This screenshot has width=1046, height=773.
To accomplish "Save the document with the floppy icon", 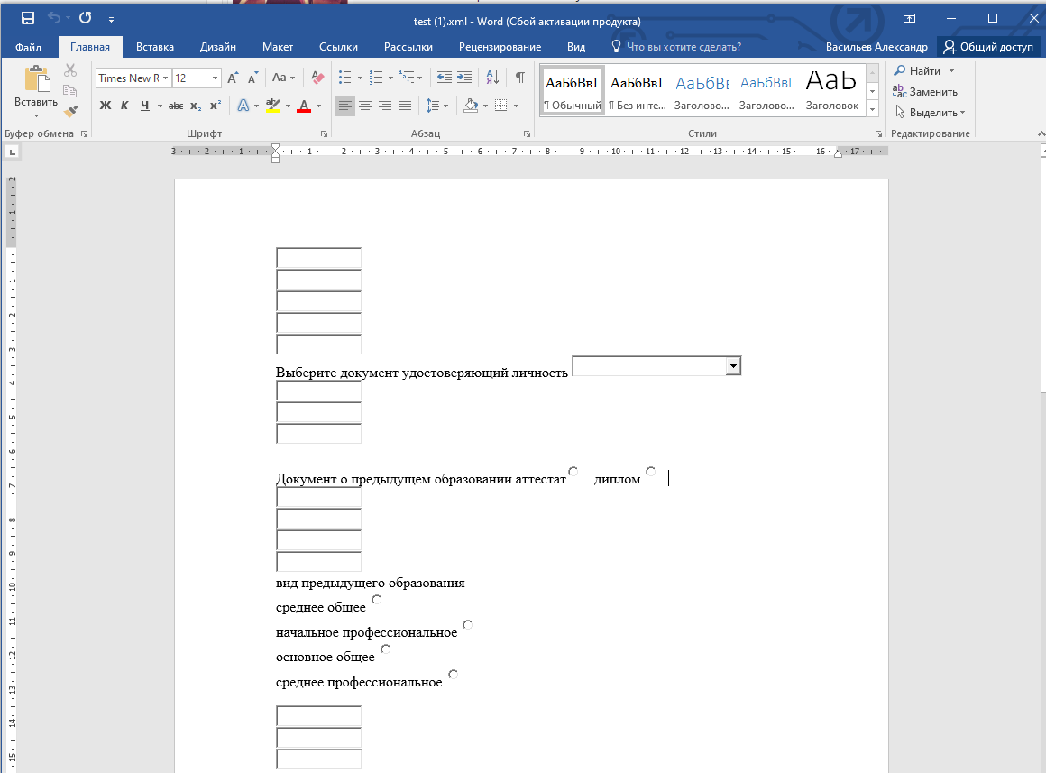I will pos(27,18).
